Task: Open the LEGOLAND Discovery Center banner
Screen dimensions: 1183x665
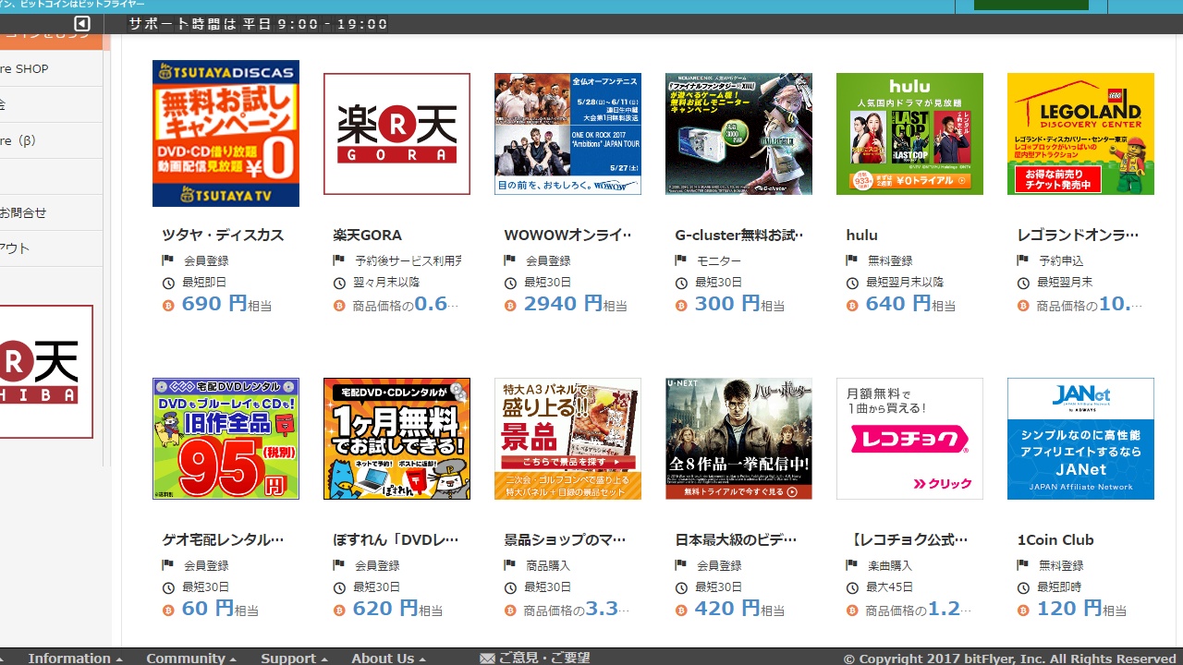Action: [1080, 134]
